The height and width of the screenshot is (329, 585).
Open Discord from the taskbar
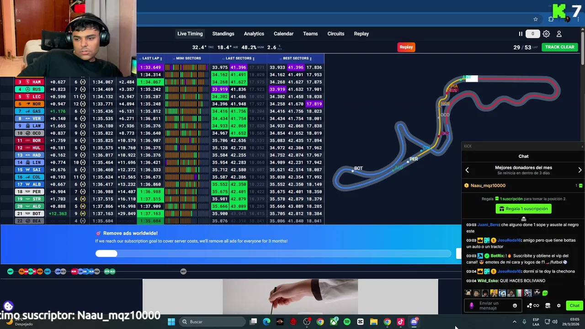(x=414, y=322)
